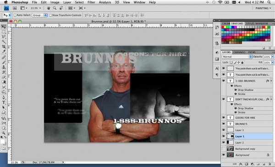Open Bridge from the application bar
Screen dimensions: 275x167
pos(15,8)
